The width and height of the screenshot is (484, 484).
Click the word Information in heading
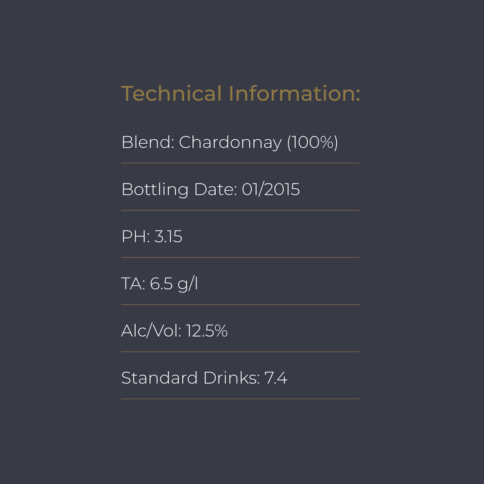(x=294, y=93)
